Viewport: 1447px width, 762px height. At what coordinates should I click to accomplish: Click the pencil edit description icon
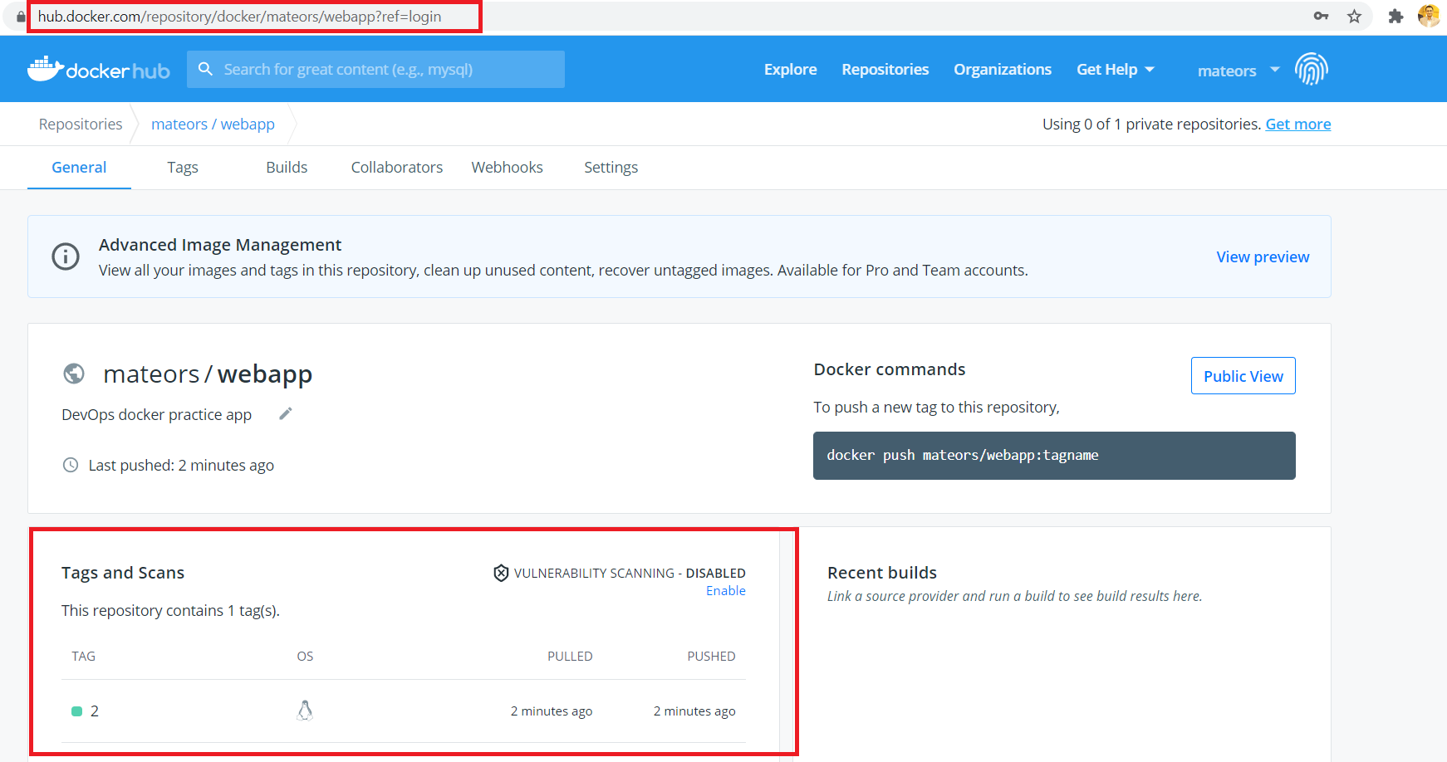[286, 413]
